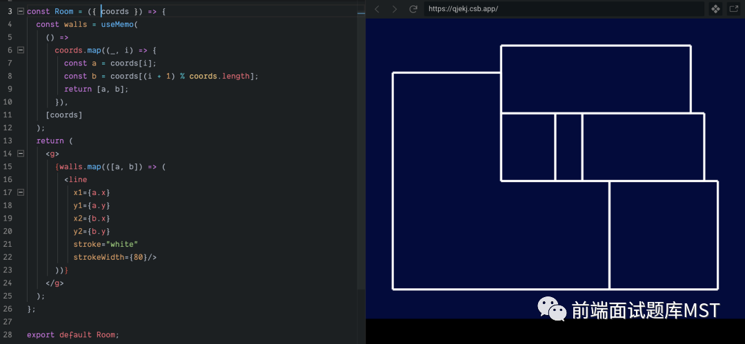Collapse the fold at line 14
This screenshot has width=745, height=344.
[21, 154]
